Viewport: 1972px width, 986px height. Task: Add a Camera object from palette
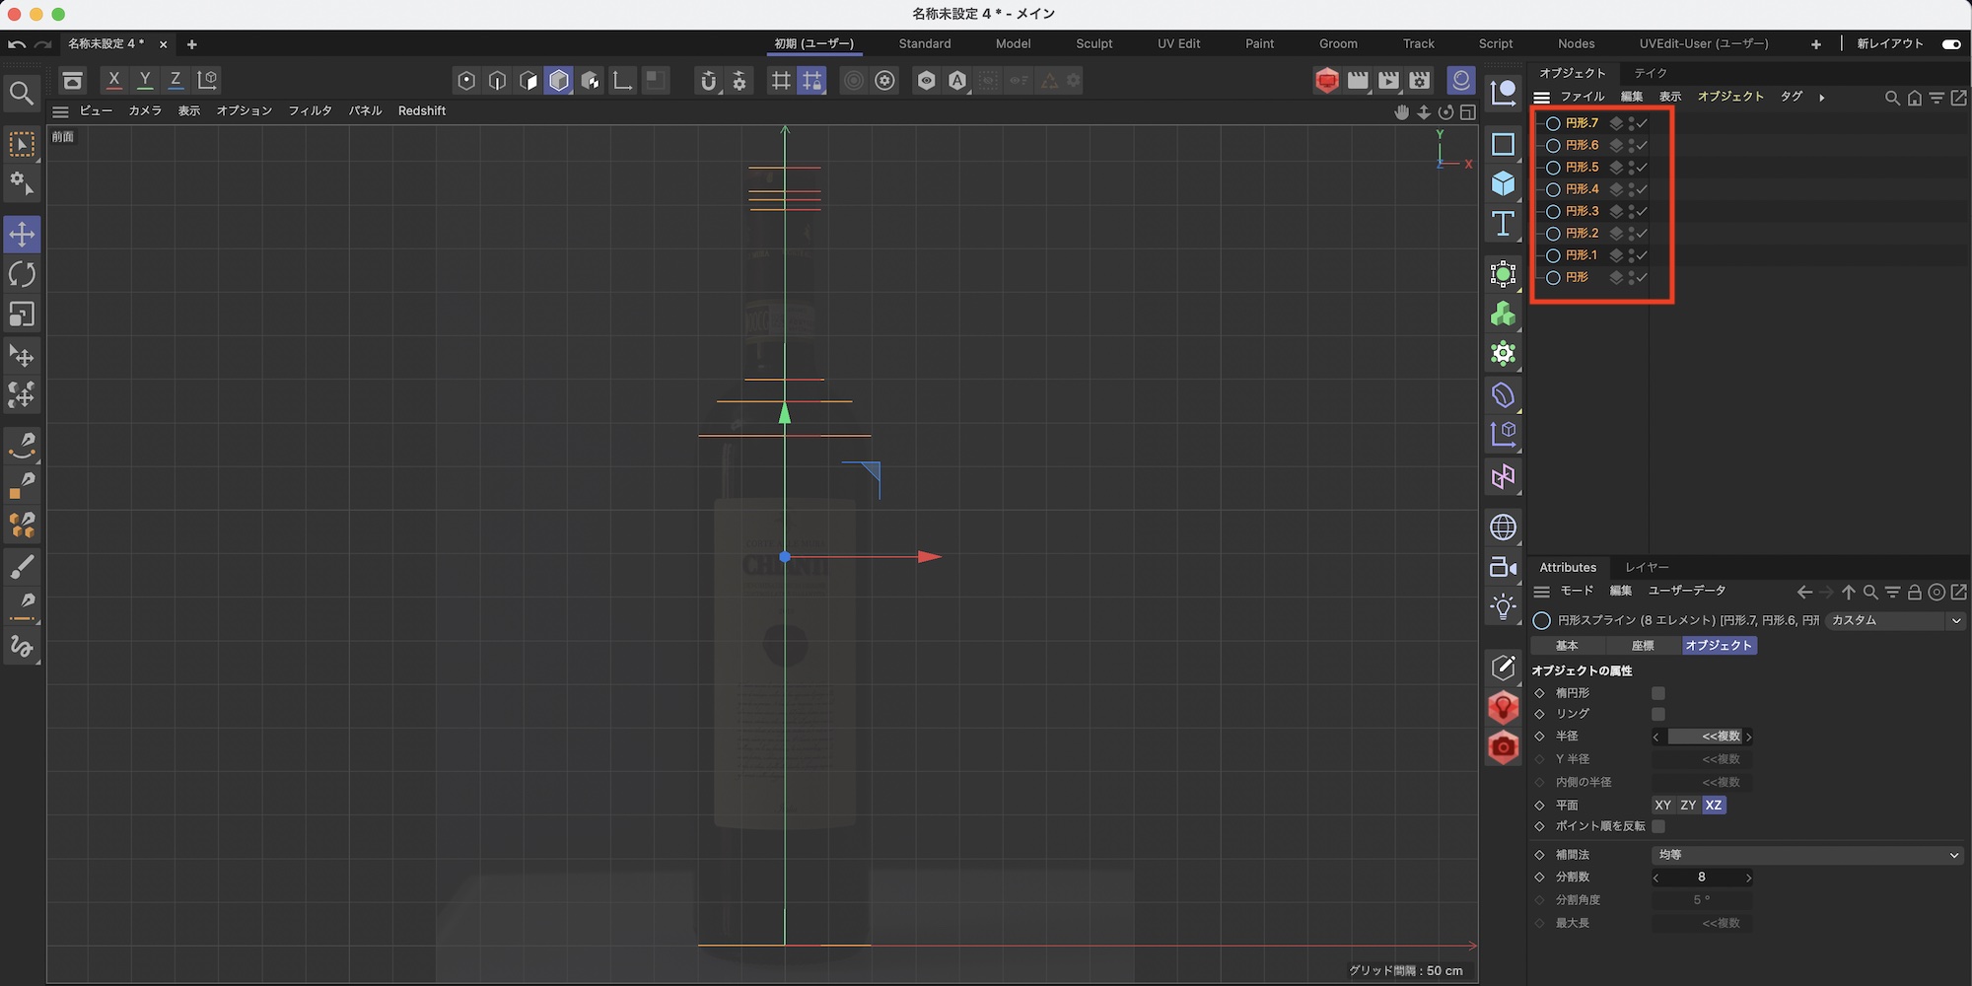(1503, 567)
